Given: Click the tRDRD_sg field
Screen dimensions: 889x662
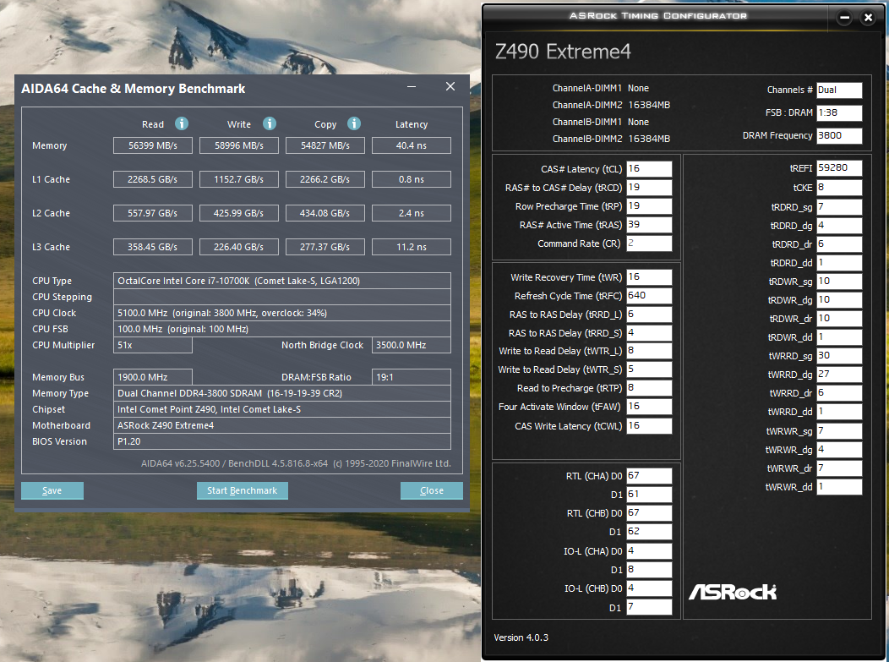Looking at the screenshot, I should click(x=839, y=207).
